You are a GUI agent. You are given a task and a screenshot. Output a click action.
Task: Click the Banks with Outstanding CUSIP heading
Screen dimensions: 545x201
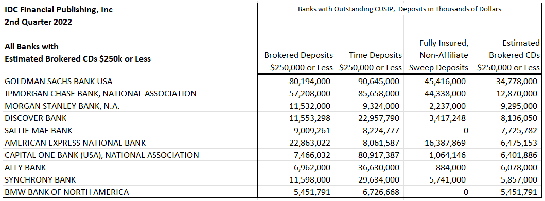coord(399,9)
